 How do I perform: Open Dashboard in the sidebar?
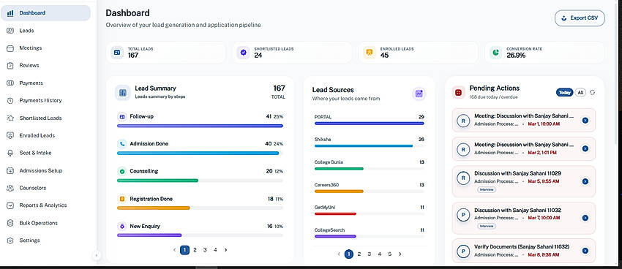(x=45, y=12)
